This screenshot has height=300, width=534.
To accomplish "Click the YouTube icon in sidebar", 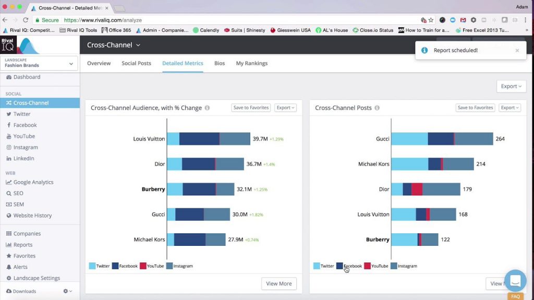I will point(9,136).
